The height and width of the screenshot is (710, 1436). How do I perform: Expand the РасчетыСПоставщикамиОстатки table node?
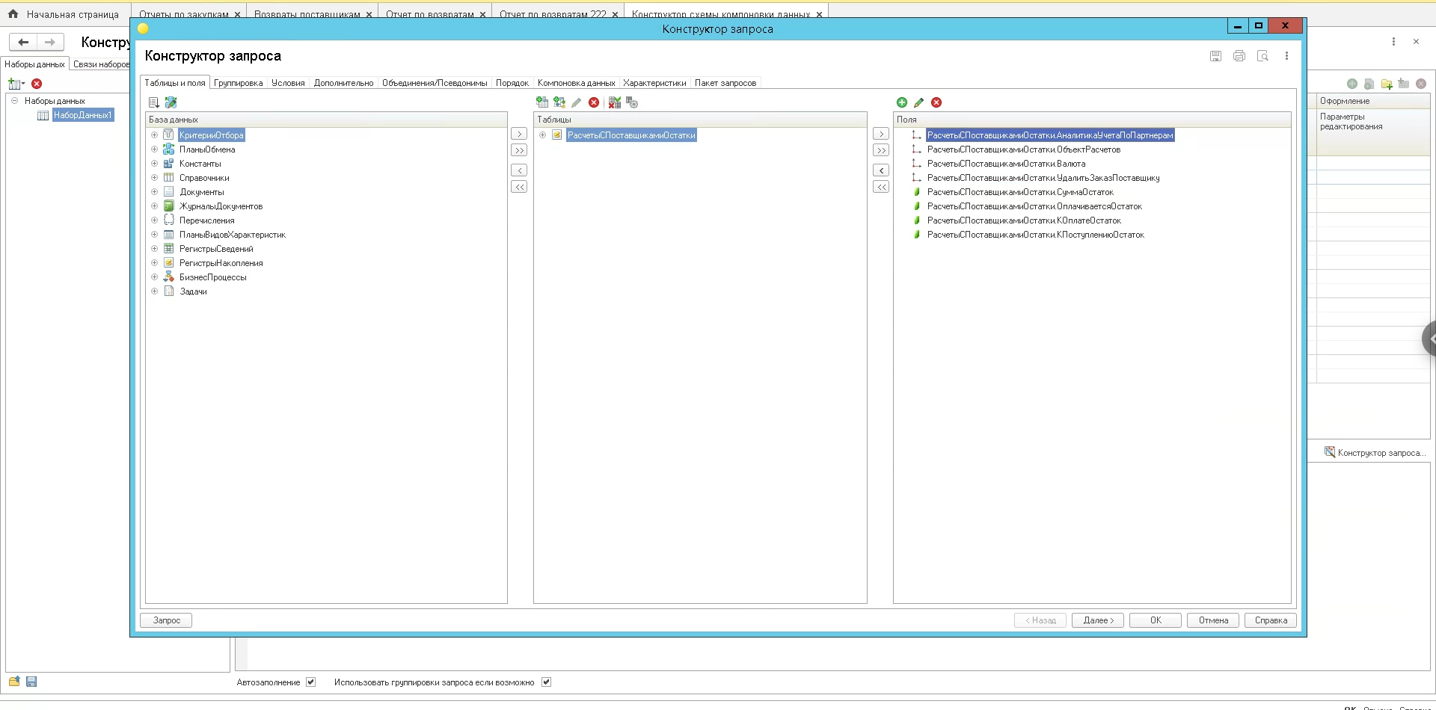click(542, 135)
